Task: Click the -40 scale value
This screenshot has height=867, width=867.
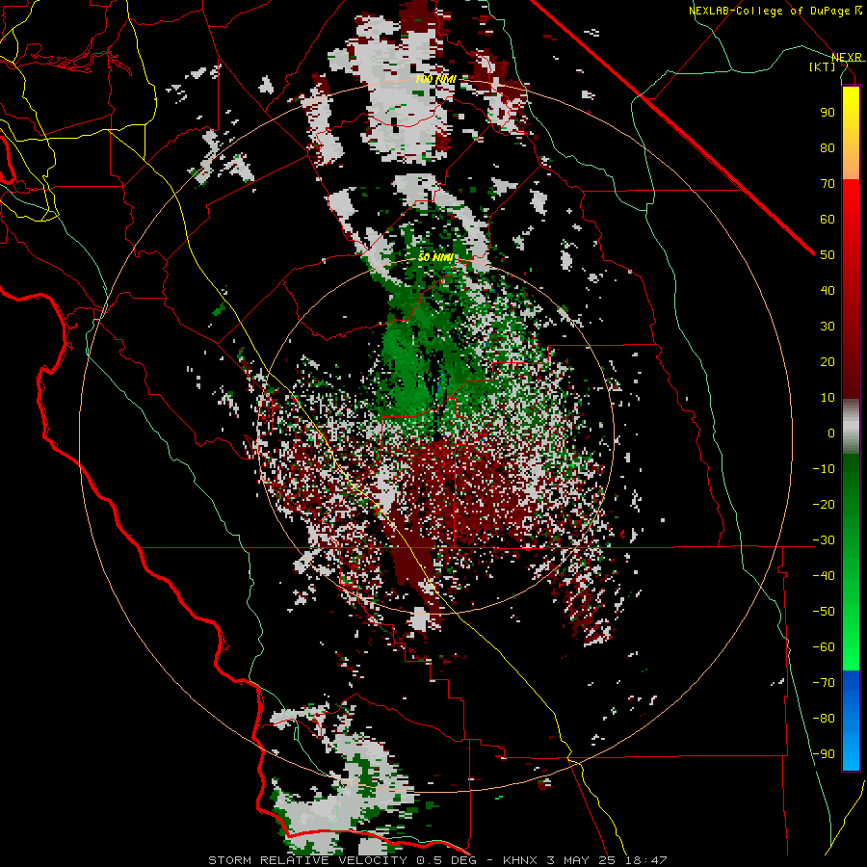Action: coord(824,576)
